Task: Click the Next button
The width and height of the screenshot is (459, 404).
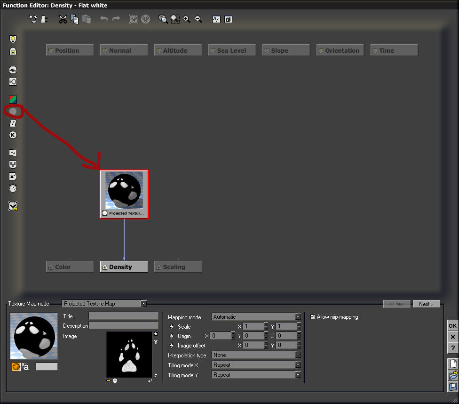Action: 426,304
